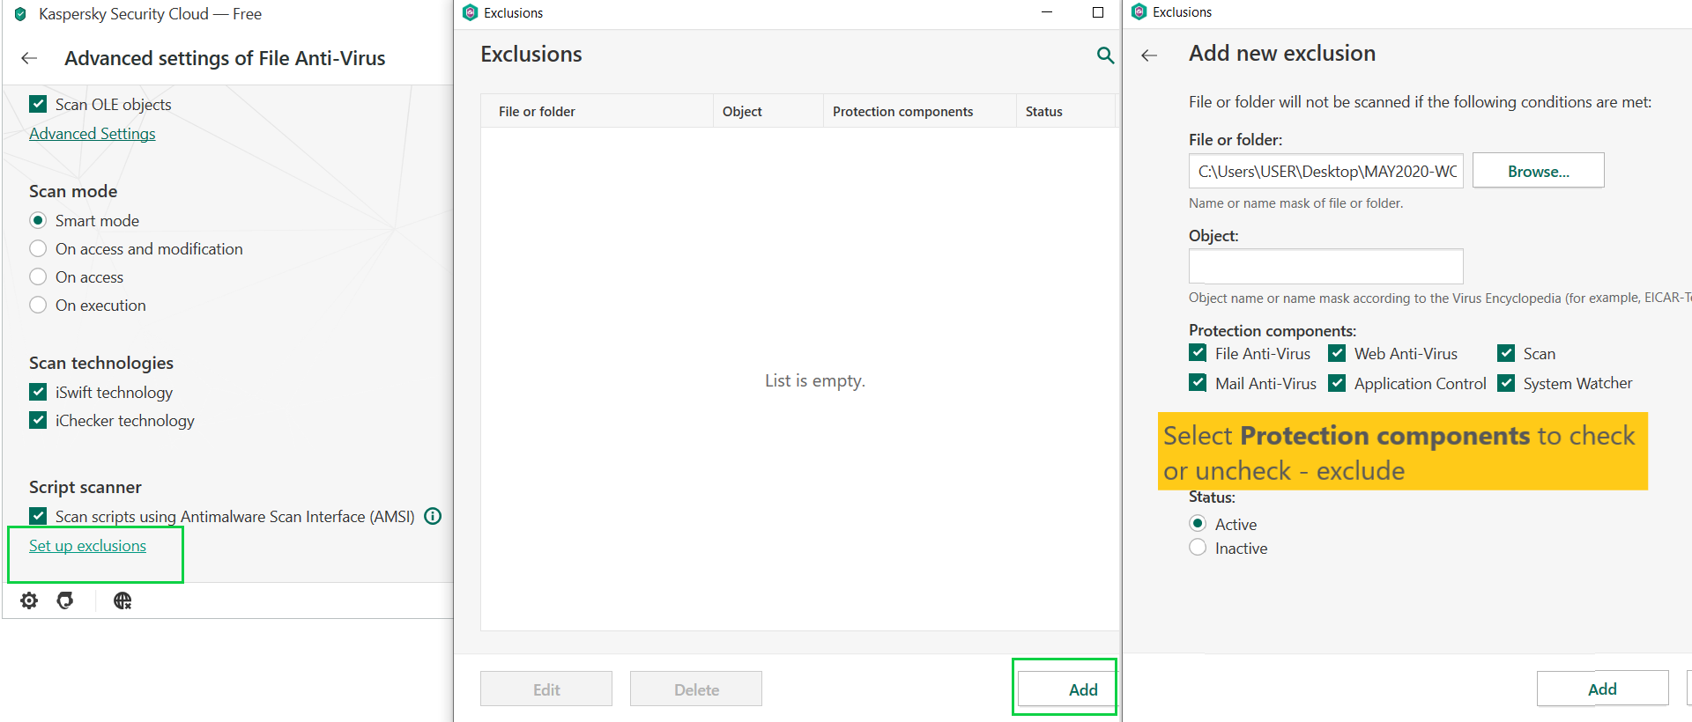Viewport: 1692px width, 722px height.
Task: Click the support headset icon
Action: pyautogui.click(x=65, y=600)
